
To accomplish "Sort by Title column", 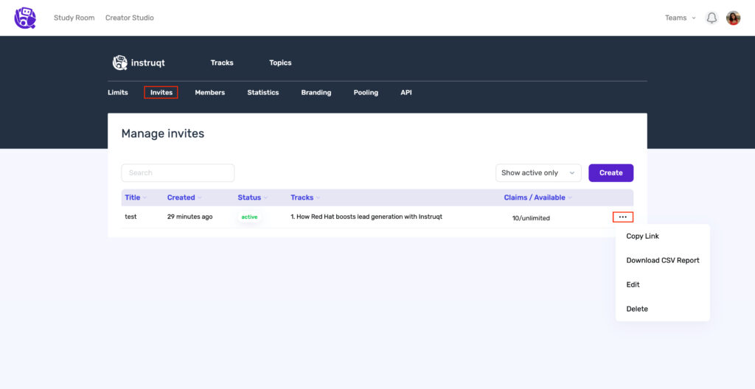I will [136, 197].
